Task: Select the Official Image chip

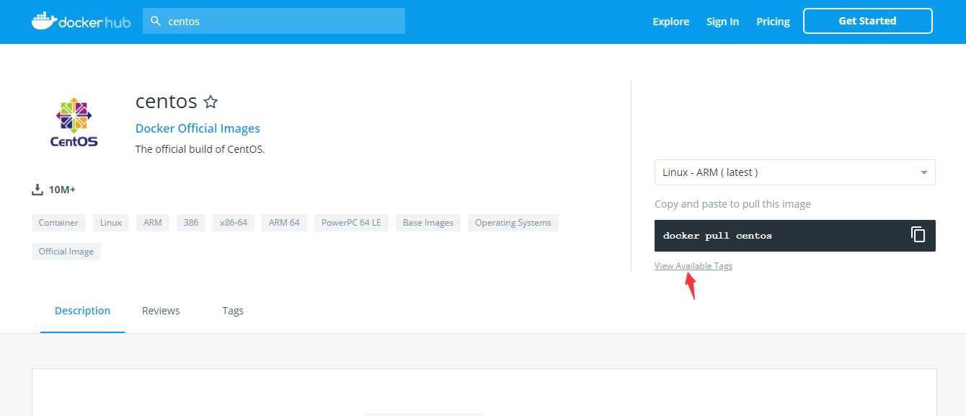Action: 66,252
